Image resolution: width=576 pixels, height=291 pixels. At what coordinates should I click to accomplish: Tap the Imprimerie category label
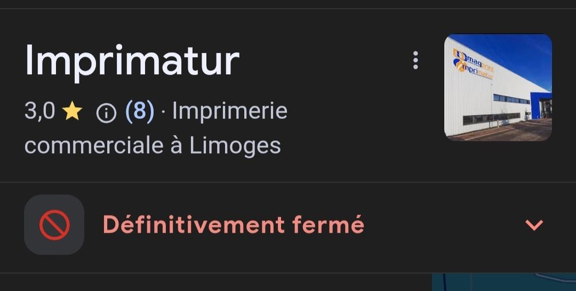230,111
